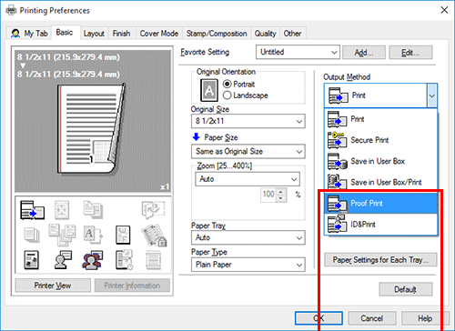Image resolution: width=455 pixels, height=331 pixels.
Task: Click the red group of users icon
Action: [93, 260]
